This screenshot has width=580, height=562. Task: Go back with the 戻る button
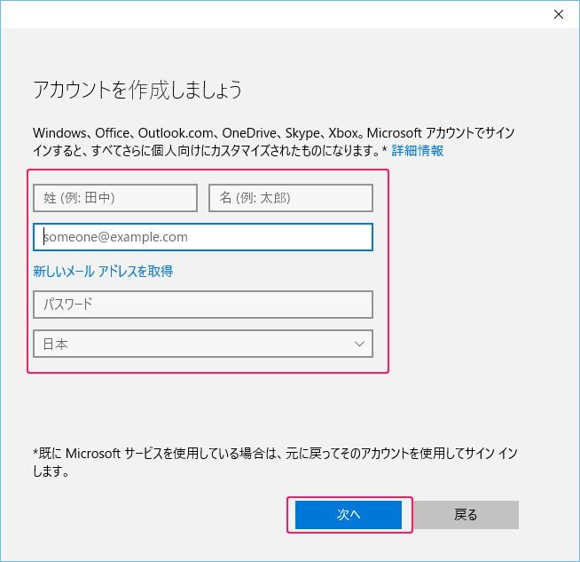tap(466, 515)
